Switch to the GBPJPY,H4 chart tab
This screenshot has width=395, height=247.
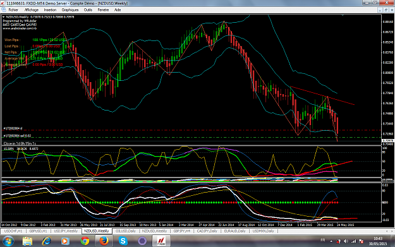pyautogui.click(x=181, y=231)
